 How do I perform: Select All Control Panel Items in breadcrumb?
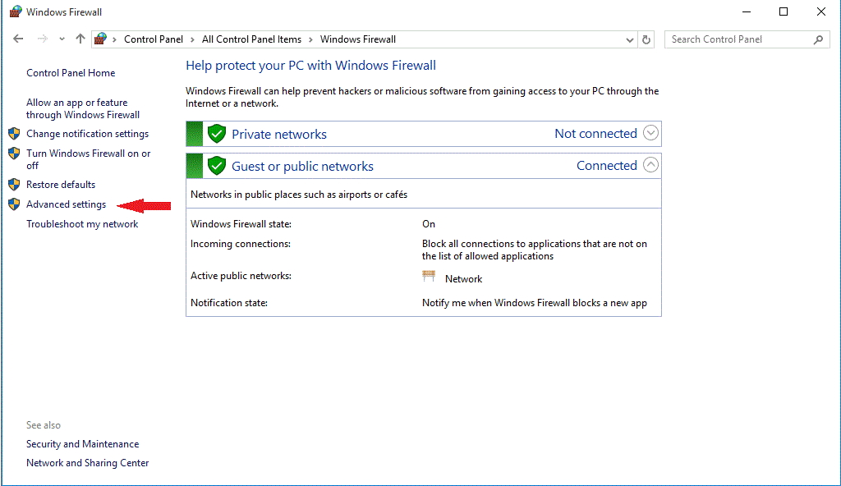251,39
